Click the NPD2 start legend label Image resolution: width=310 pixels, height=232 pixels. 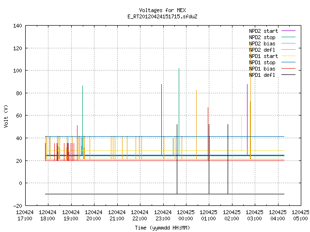(x=263, y=31)
